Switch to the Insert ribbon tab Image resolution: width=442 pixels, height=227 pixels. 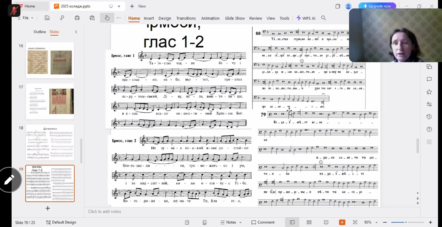pos(149,18)
